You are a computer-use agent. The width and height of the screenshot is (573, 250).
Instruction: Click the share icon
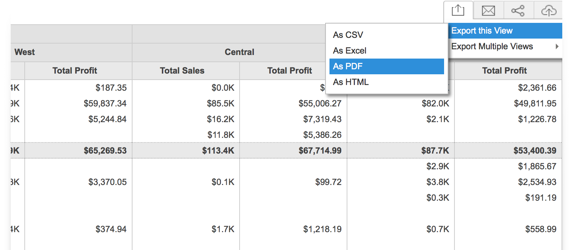[518, 11]
